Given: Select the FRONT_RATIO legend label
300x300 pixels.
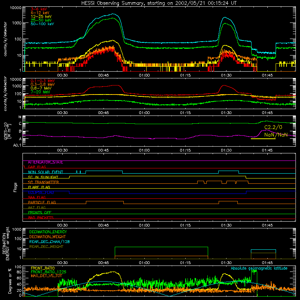Looking at the screenshot, I should (43, 268).
